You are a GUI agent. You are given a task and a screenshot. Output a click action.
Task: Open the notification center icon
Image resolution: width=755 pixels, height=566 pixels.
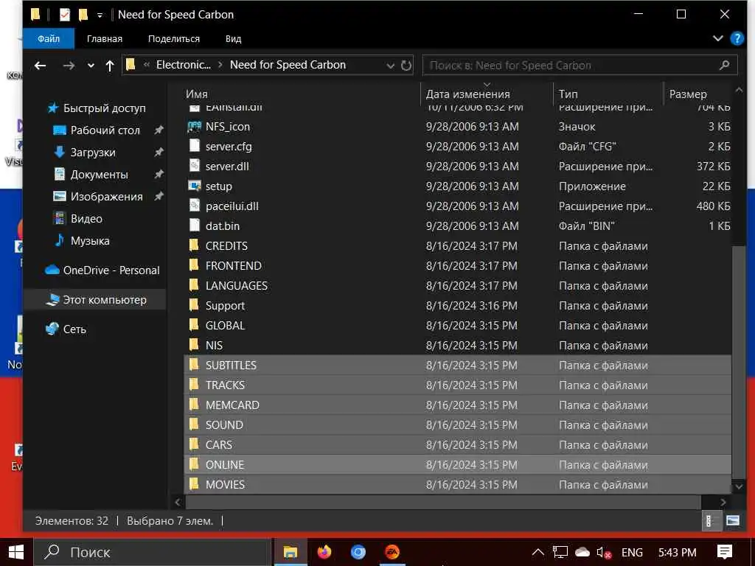coord(725,552)
